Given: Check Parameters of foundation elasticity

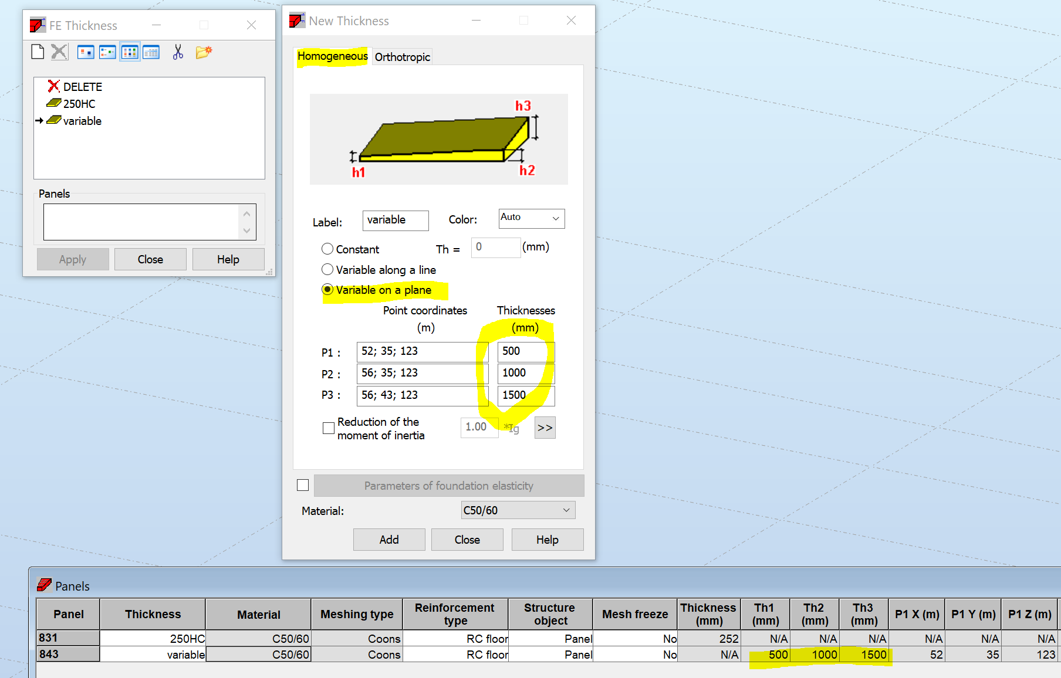Looking at the screenshot, I should [303, 485].
